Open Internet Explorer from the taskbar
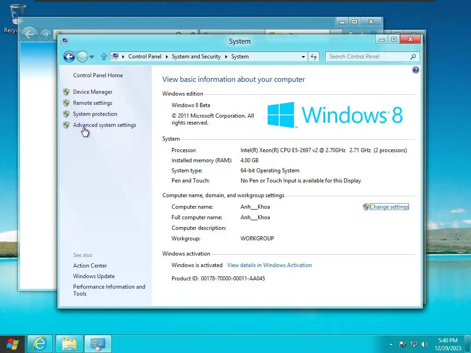This screenshot has height=353, width=471. point(40,344)
